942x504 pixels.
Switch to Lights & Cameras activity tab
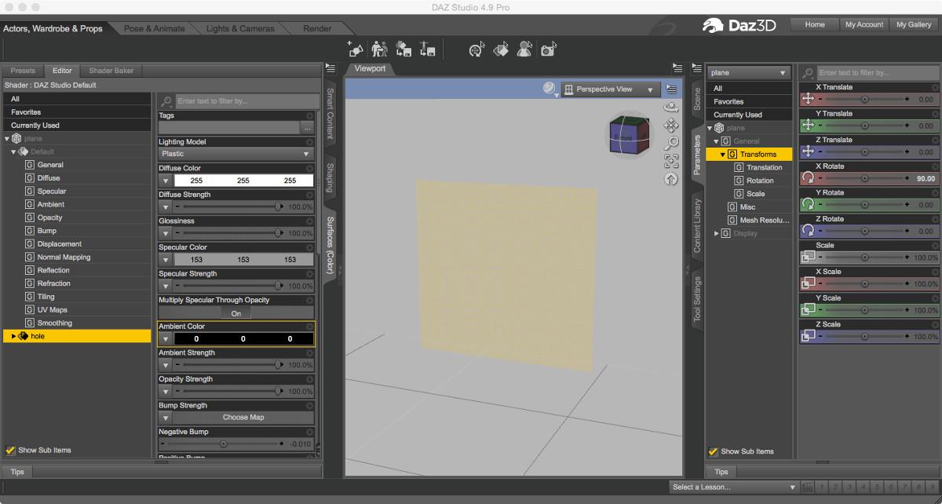(x=240, y=28)
